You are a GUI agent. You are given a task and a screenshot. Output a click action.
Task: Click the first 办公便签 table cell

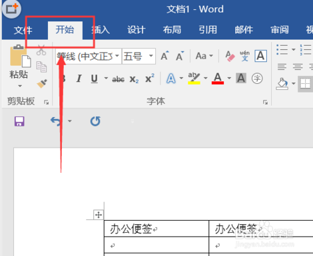pyautogui.click(x=156, y=229)
